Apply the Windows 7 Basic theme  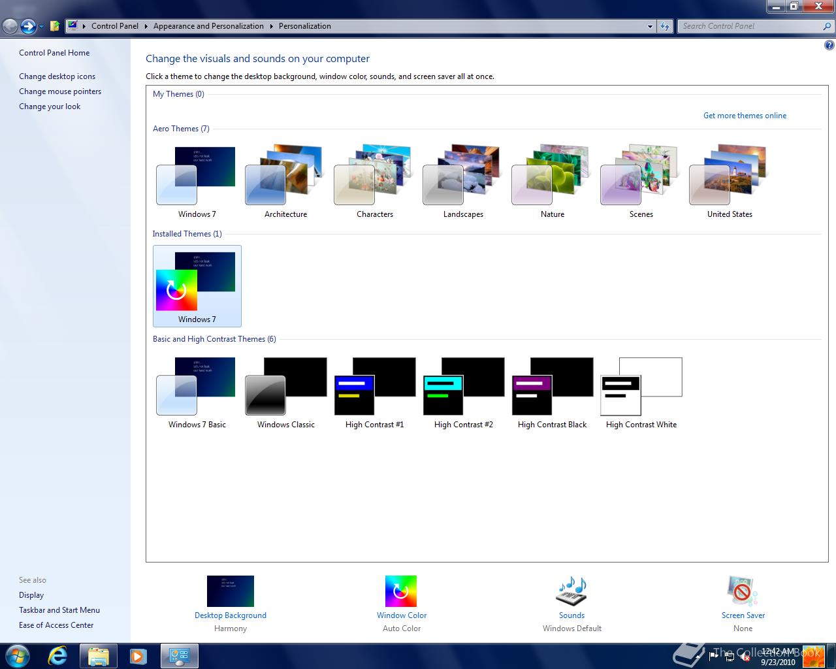point(197,392)
